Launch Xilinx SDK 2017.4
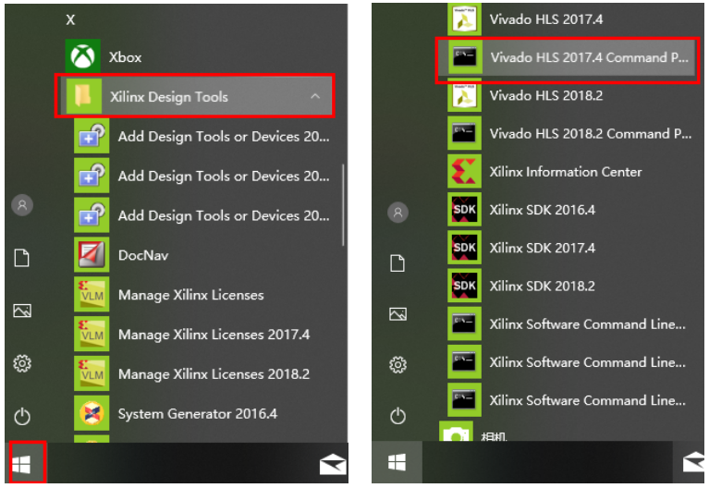The image size is (709, 488). pos(521,248)
